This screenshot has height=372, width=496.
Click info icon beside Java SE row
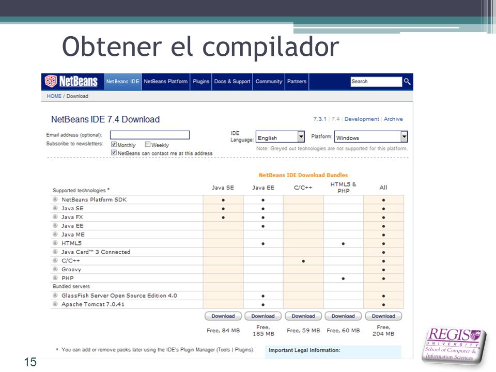pyautogui.click(x=55, y=208)
